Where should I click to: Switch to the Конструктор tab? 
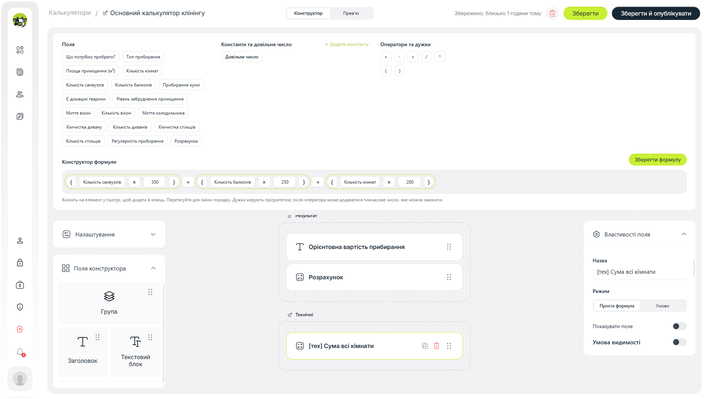click(308, 13)
